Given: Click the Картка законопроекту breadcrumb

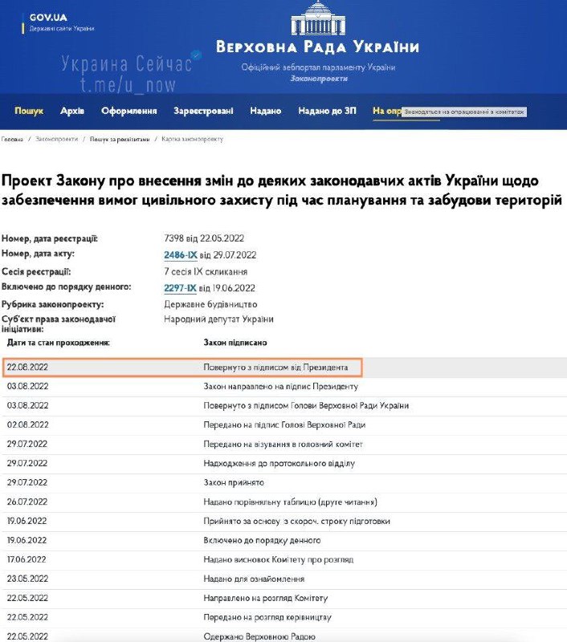Looking at the screenshot, I should (192, 140).
